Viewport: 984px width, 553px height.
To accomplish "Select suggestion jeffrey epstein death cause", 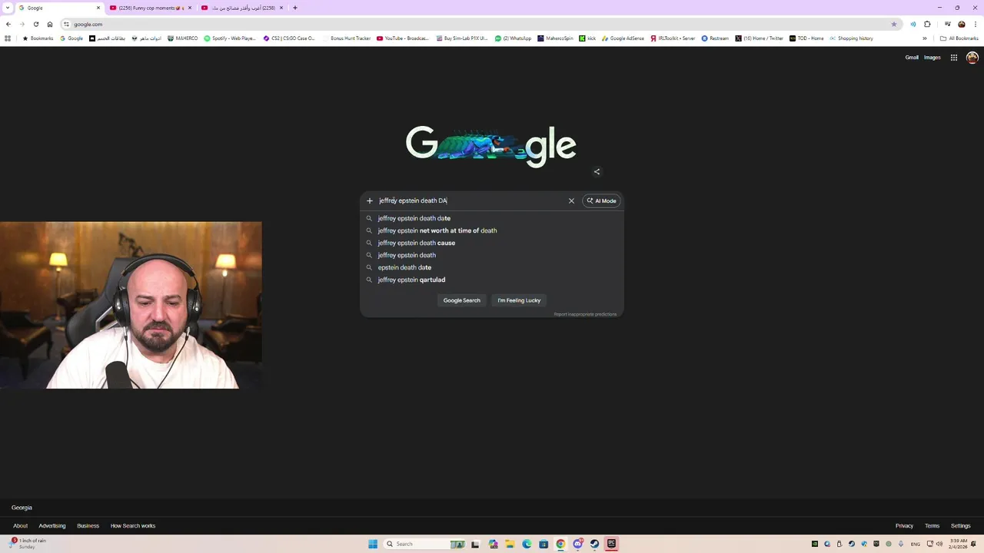I will (x=492, y=243).
